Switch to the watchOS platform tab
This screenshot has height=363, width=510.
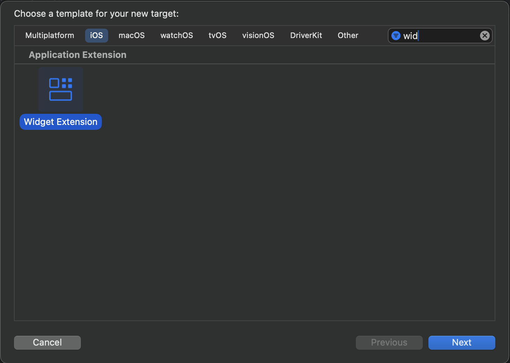point(177,35)
